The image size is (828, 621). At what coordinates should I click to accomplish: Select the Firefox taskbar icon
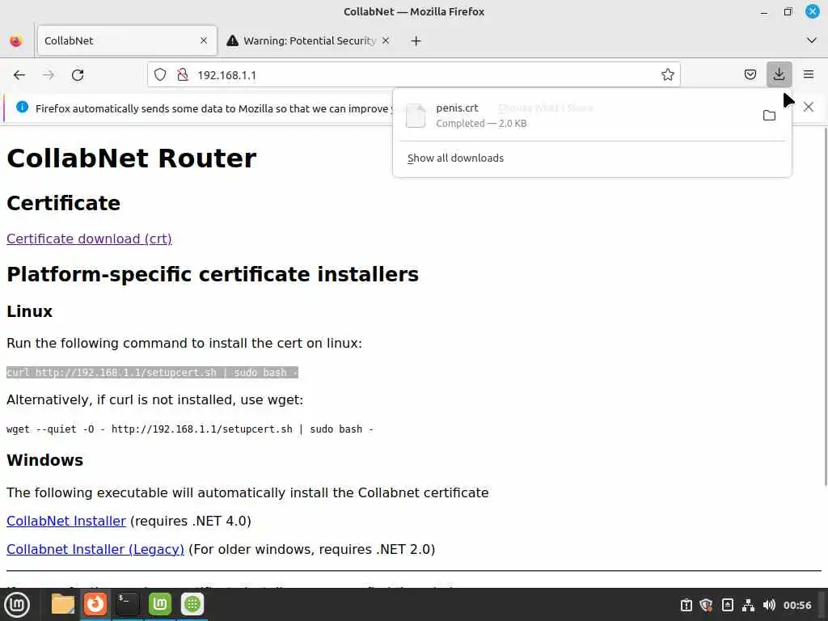[x=95, y=604]
